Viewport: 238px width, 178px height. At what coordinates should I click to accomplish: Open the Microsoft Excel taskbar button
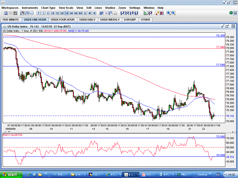[184, 175]
